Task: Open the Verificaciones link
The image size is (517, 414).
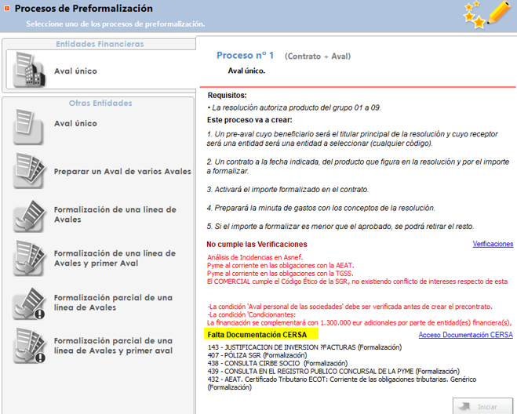Action: coord(493,244)
